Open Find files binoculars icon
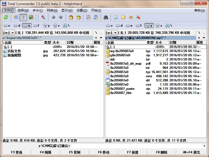Viewport: 209px width, 157px height. tap(106, 17)
